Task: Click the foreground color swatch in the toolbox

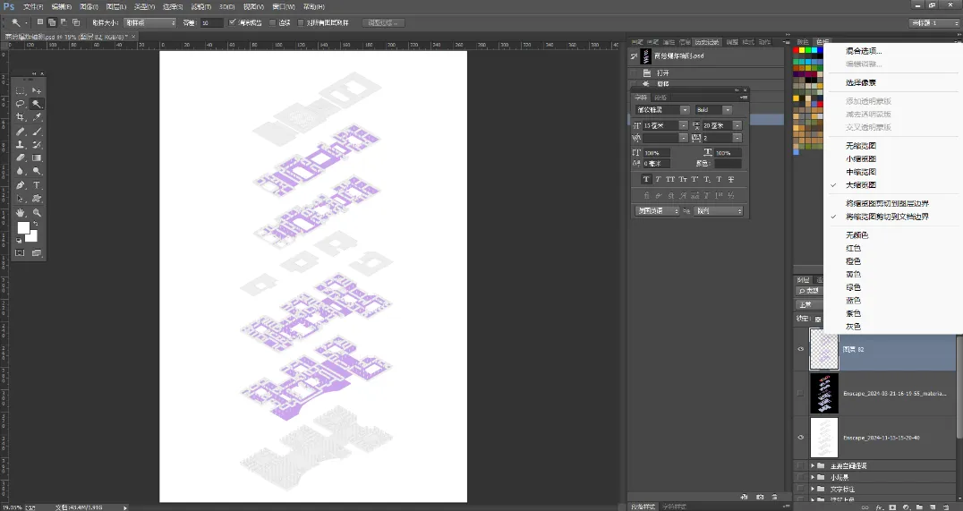Action: click(23, 228)
